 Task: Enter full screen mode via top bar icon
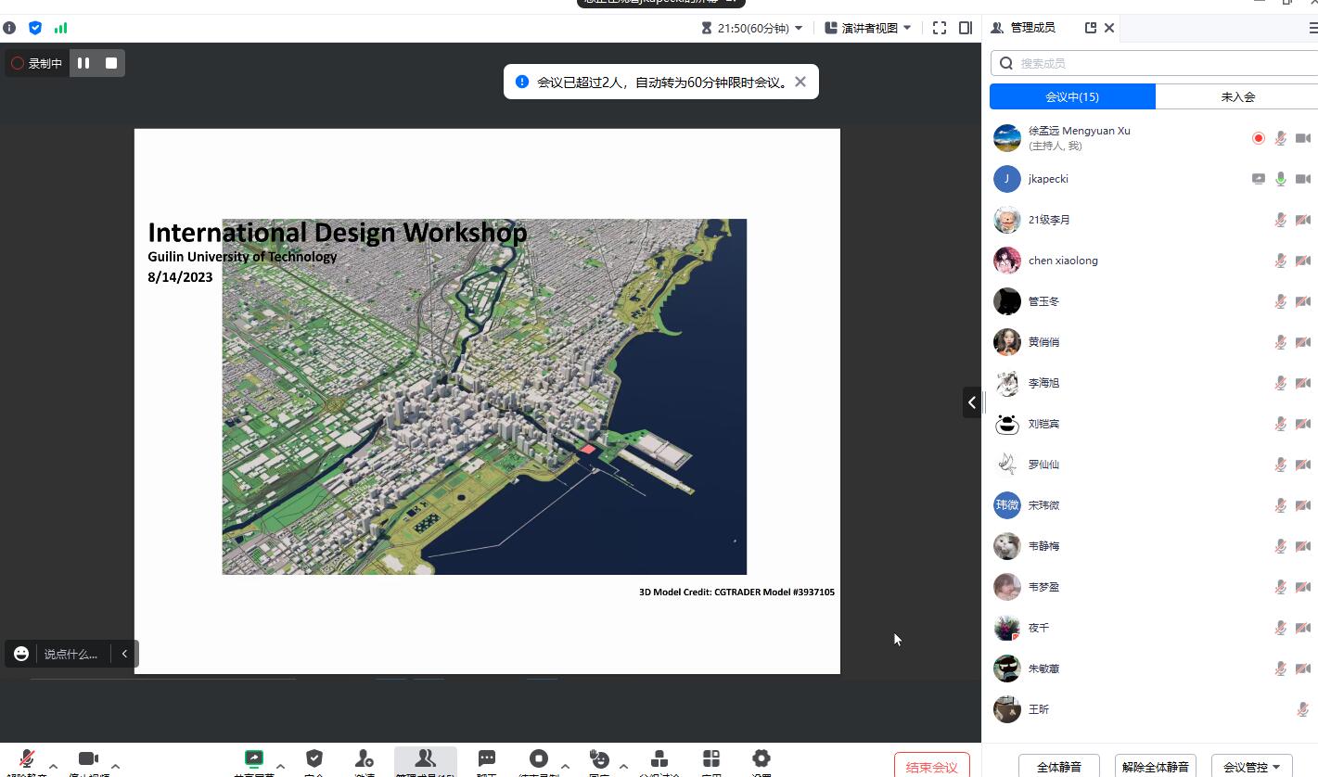click(940, 28)
